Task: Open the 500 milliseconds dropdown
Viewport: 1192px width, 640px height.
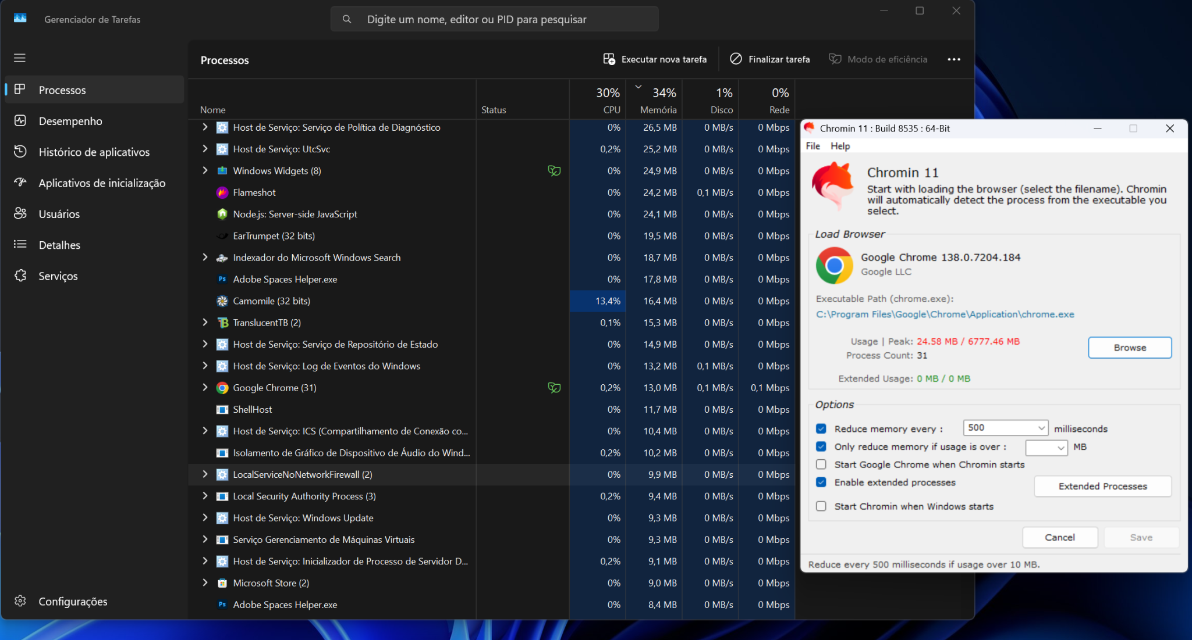Action: (1041, 428)
